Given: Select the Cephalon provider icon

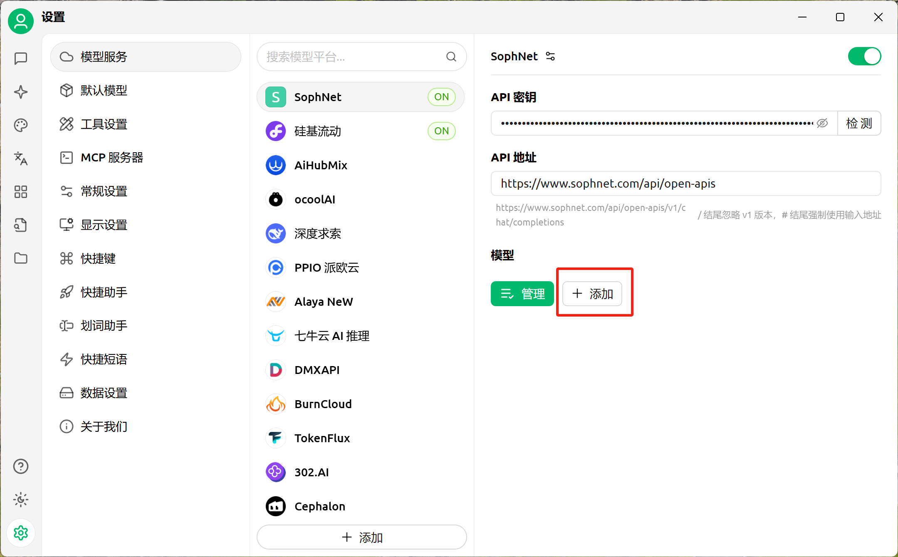Looking at the screenshot, I should (x=275, y=506).
